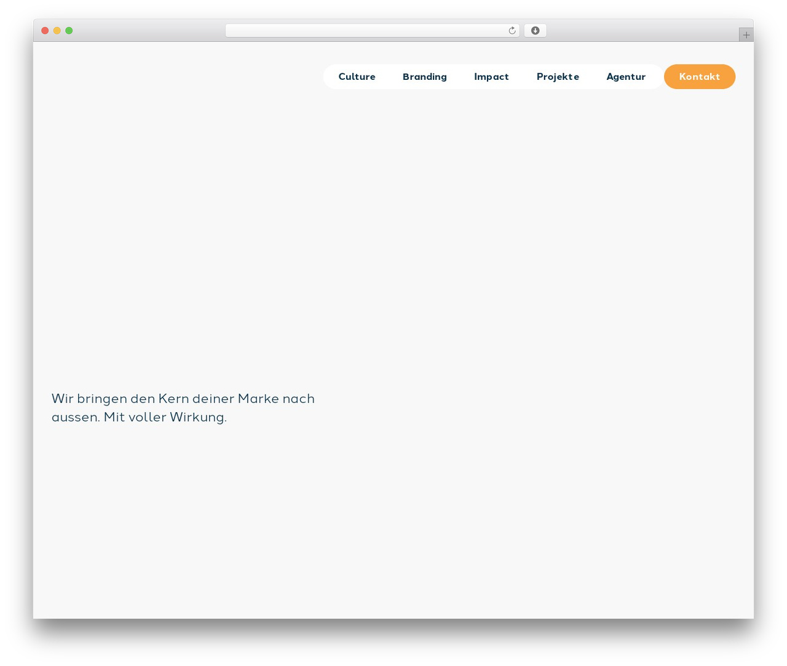This screenshot has height=666, width=787.
Task: Open the Culture menu item
Action: (357, 77)
